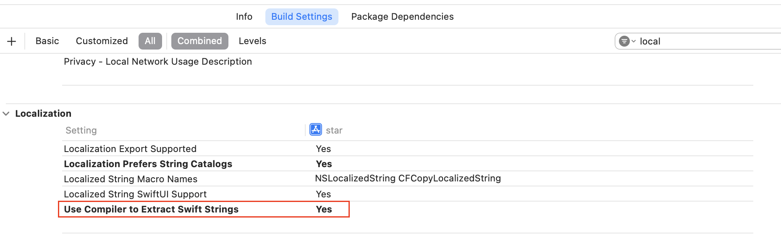Select Use Compiler to Extract Swift Strings row
781x236 pixels.
tap(151, 209)
